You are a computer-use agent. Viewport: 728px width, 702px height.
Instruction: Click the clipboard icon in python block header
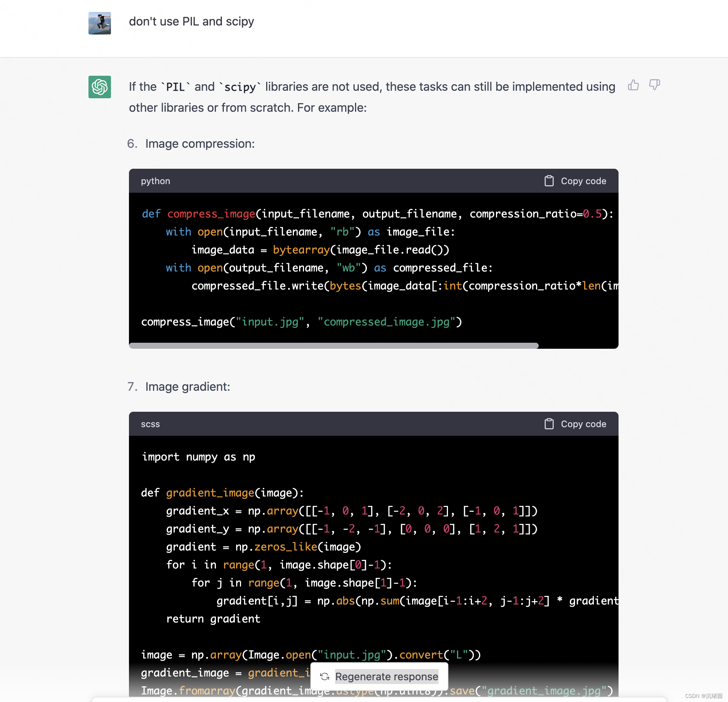[549, 181]
